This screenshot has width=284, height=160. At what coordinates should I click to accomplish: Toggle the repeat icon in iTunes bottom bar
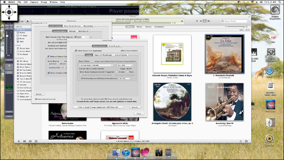point(30,141)
